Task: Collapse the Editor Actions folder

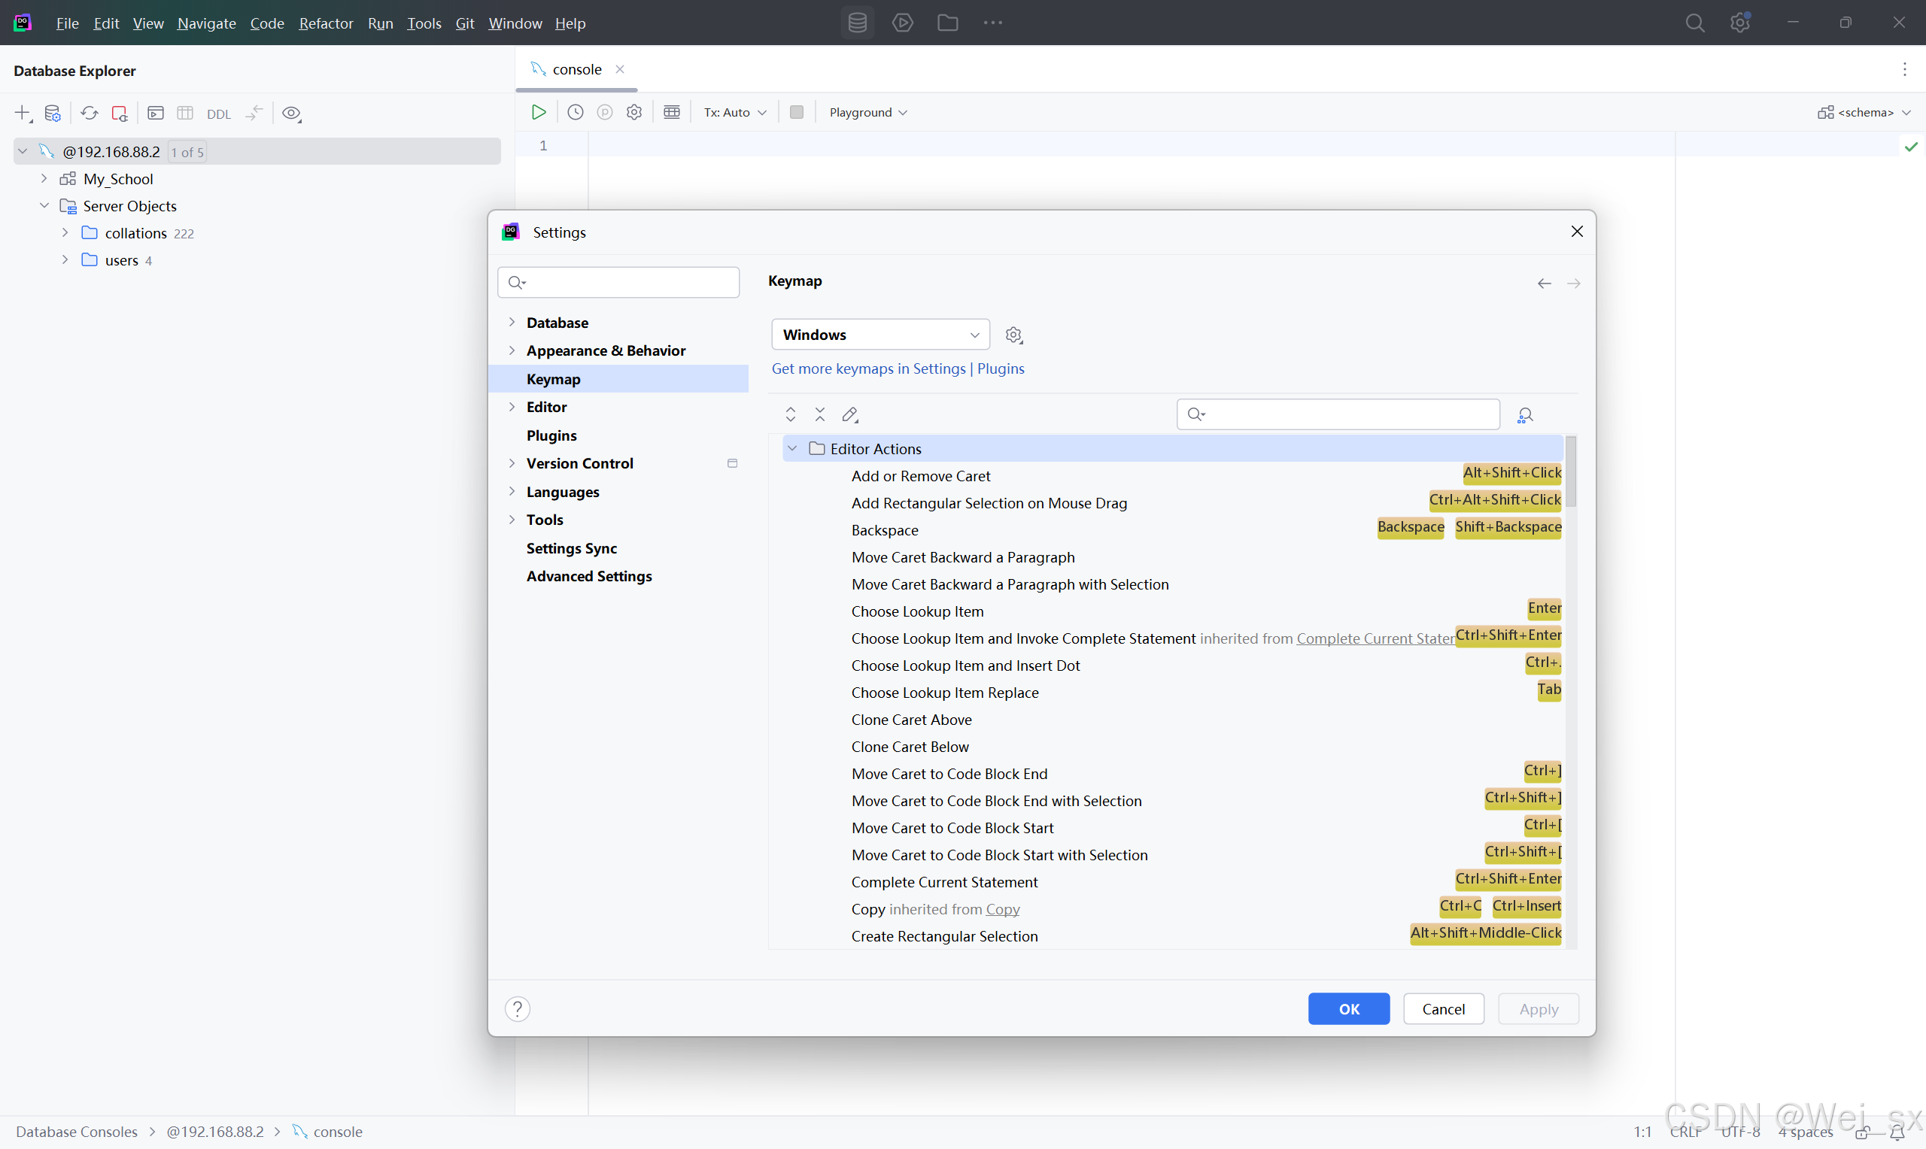Action: pyautogui.click(x=792, y=448)
